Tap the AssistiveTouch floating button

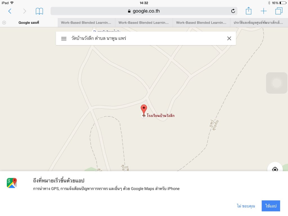[277, 83]
